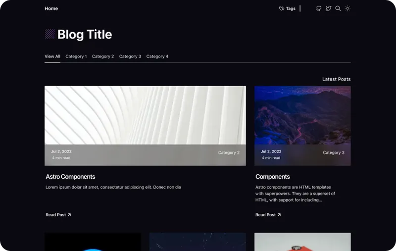Open the Astro Components post title
Viewport: 396px width, 251px height.
point(70,177)
